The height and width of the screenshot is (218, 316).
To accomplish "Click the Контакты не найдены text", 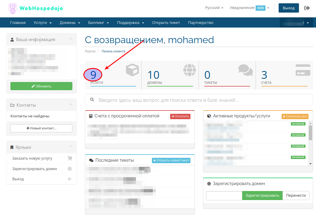I will (x=30, y=116).
